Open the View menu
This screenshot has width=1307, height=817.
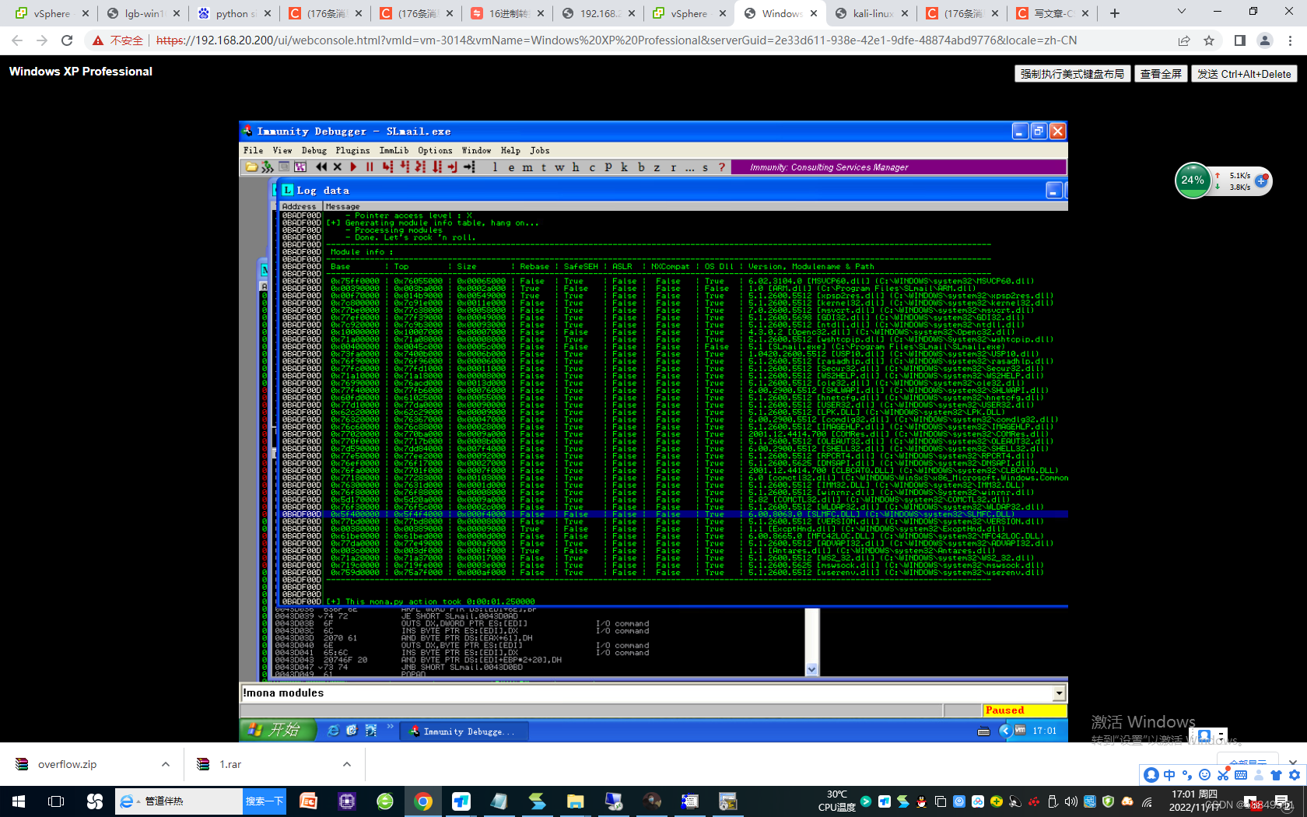pos(282,150)
